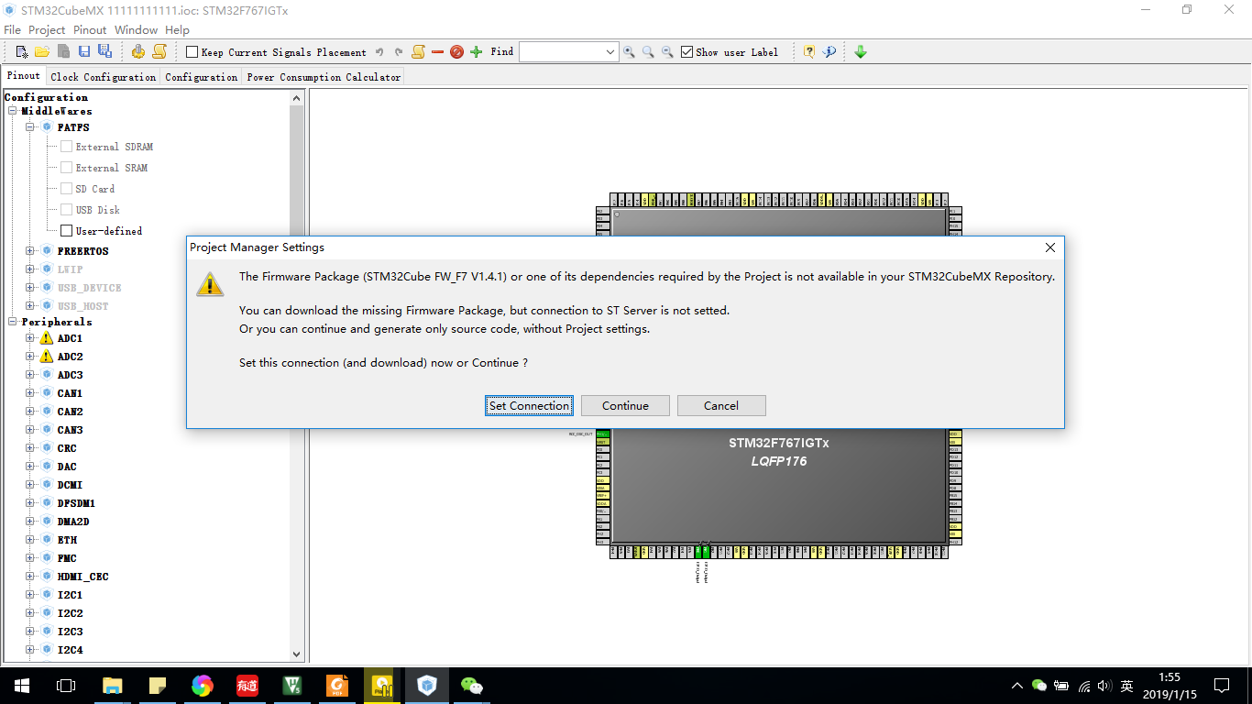The image size is (1252, 704).
Task: Click the Save As double-floppy icon
Action: coord(104,52)
